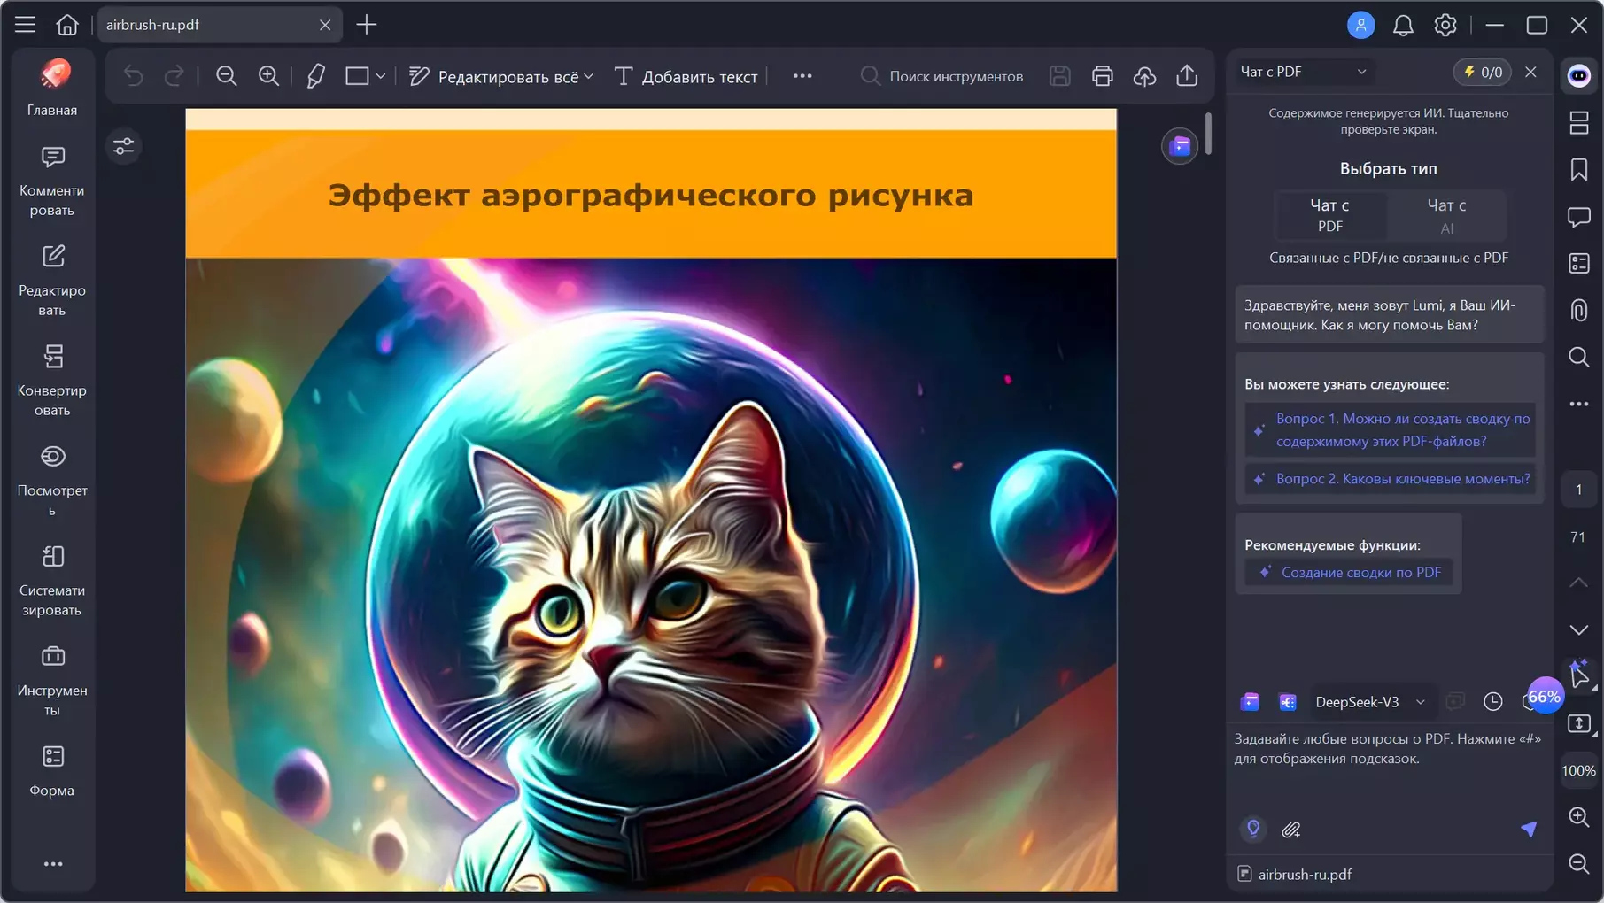Send message with the paper plane icon
This screenshot has width=1604, height=903.
click(x=1529, y=829)
